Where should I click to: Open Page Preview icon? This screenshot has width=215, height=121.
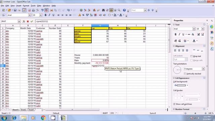tap(37, 10)
